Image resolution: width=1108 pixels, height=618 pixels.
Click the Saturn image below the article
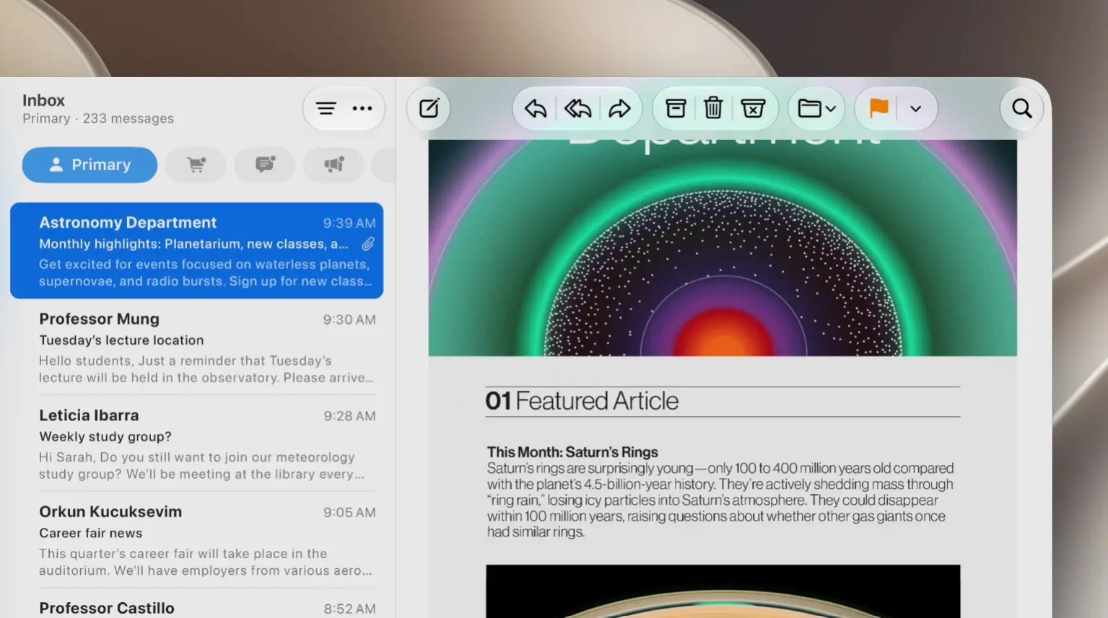[x=723, y=591]
